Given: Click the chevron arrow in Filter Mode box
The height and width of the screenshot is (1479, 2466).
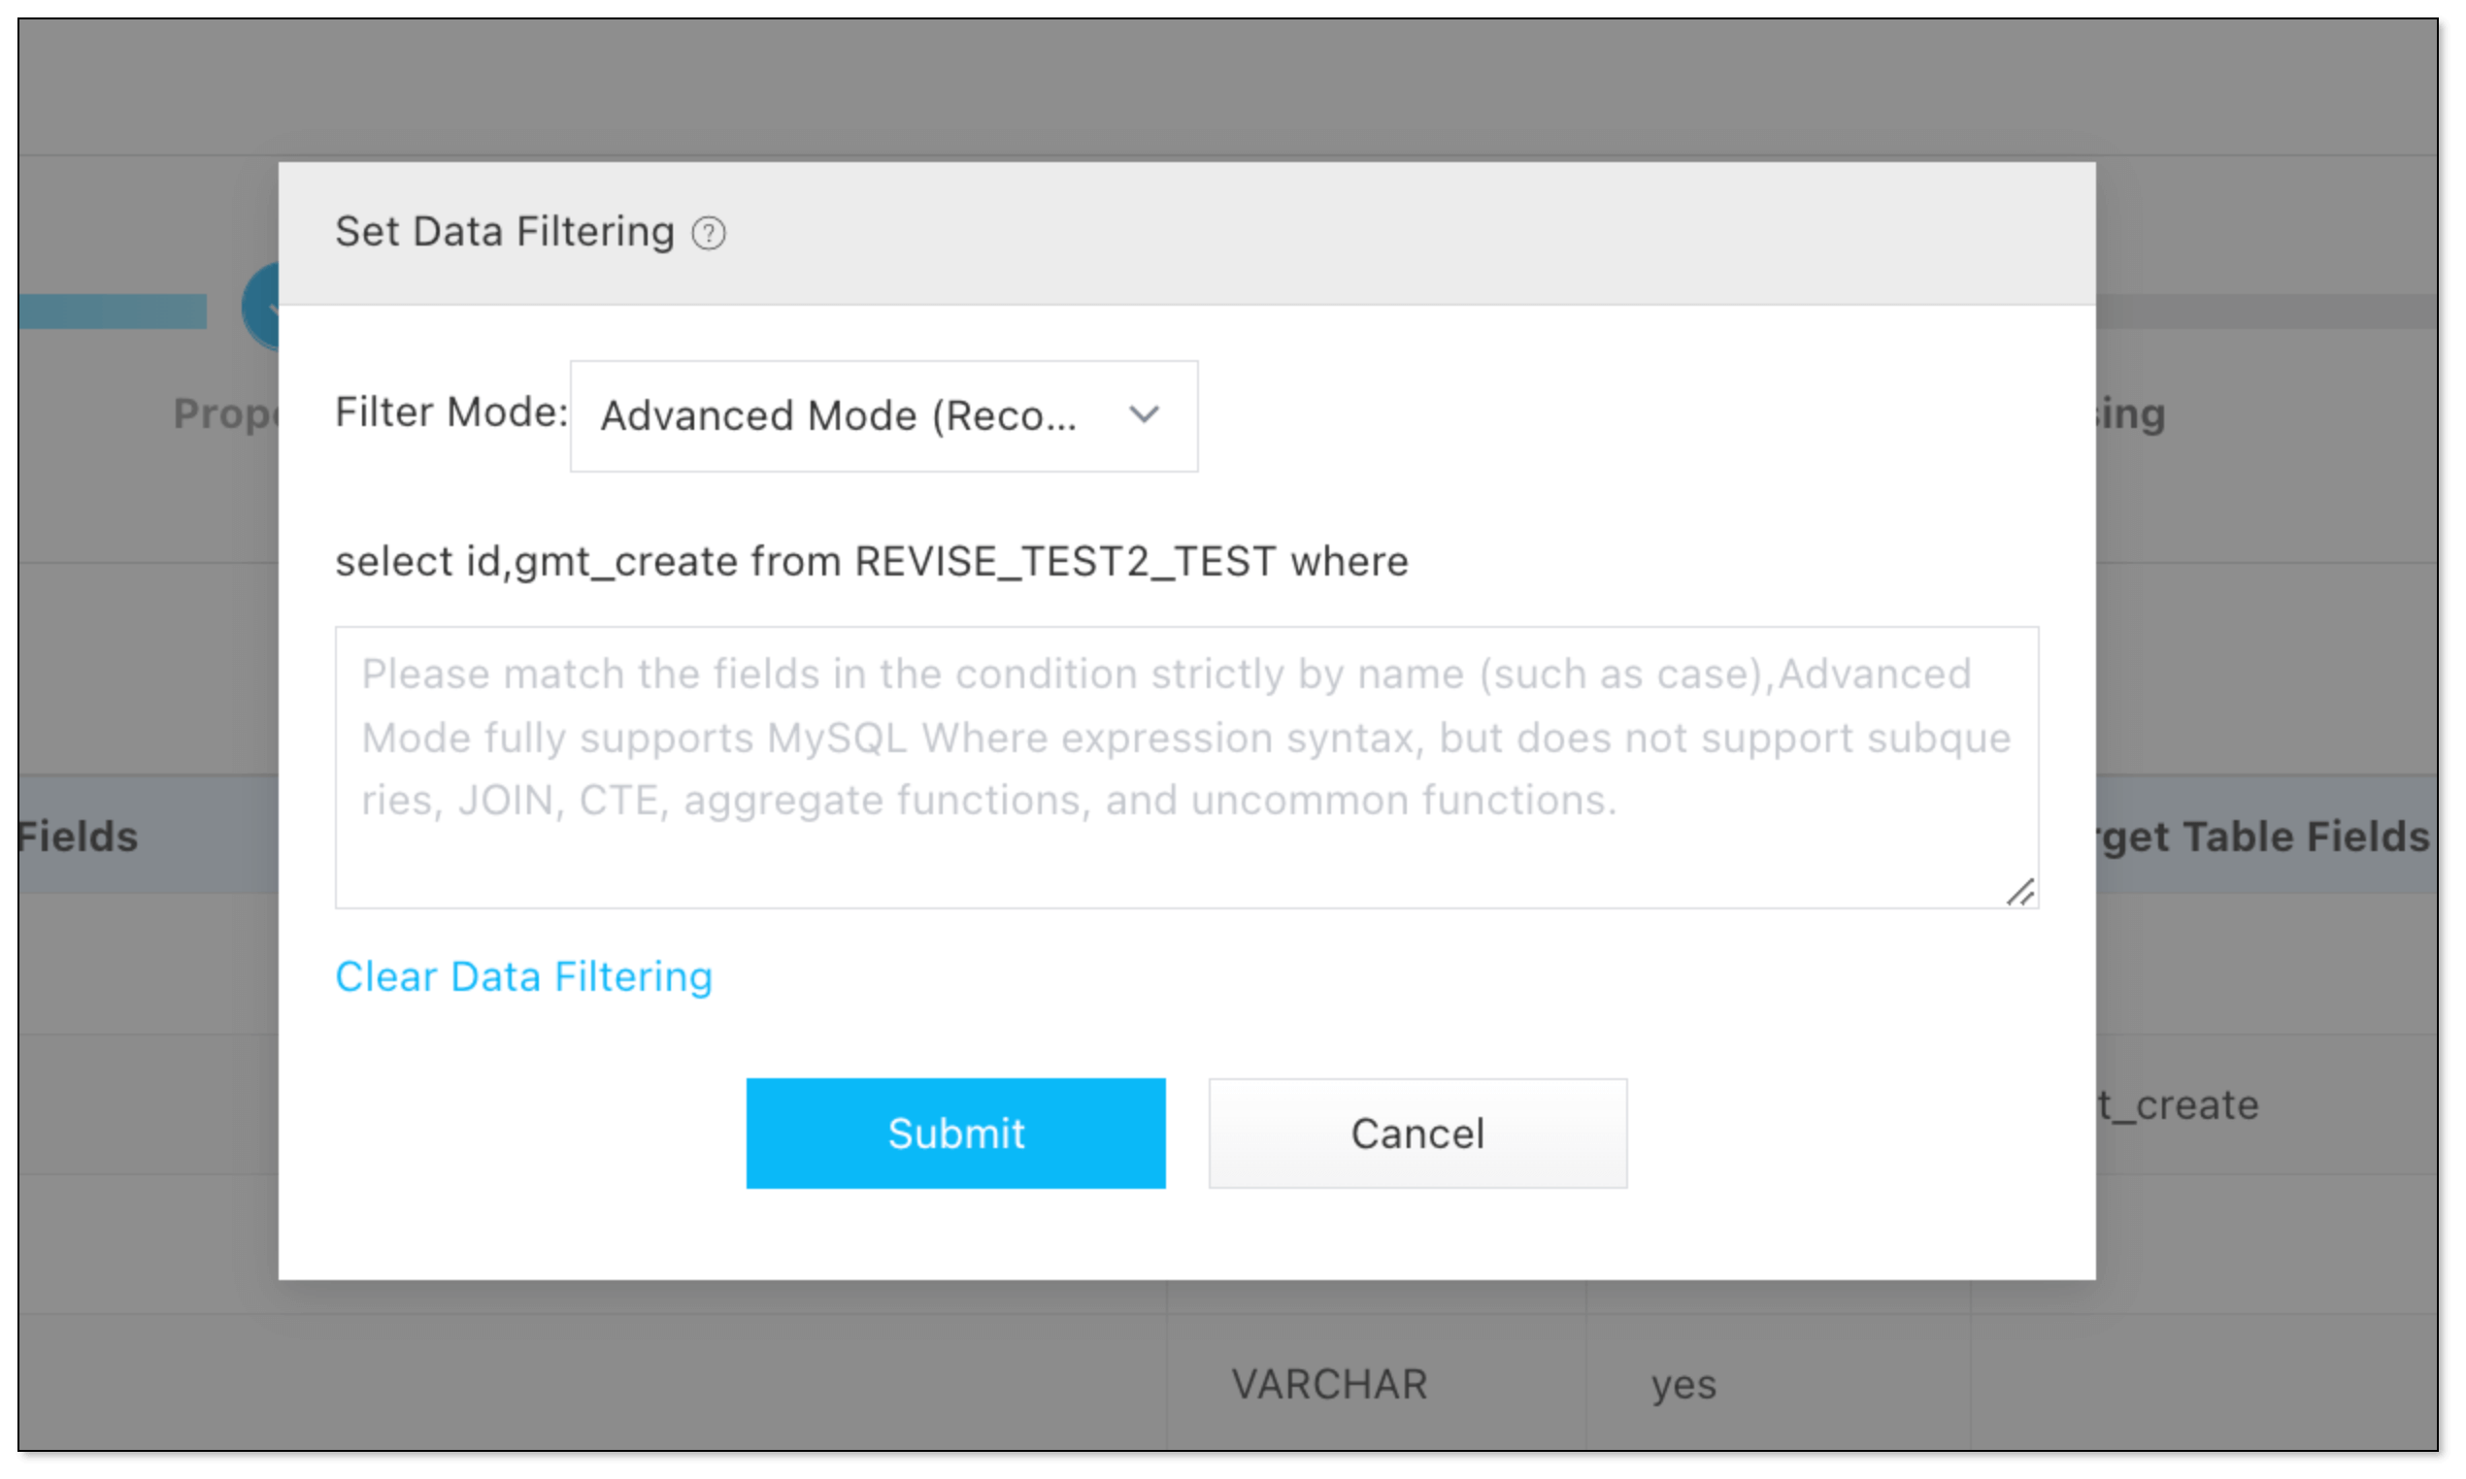Looking at the screenshot, I should pyautogui.click(x=1144, y=413).
